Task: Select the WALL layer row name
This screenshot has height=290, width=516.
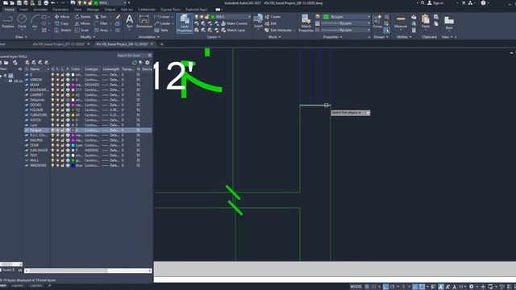Action: 34,160
